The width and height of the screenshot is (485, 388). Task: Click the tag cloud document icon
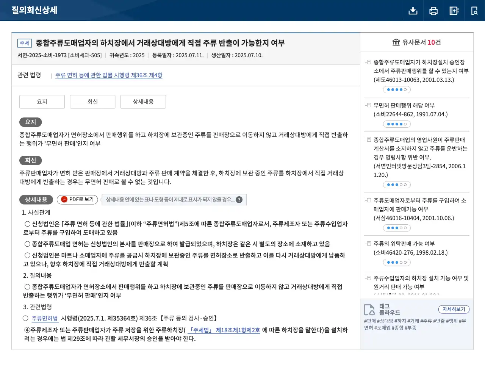pyautogui.click(x=369, y=310)
